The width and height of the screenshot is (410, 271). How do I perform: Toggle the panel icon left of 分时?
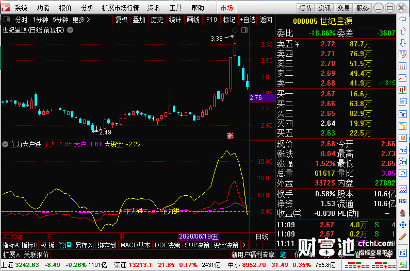[7, 20]
